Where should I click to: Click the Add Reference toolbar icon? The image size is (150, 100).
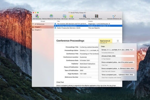[37, 16]
